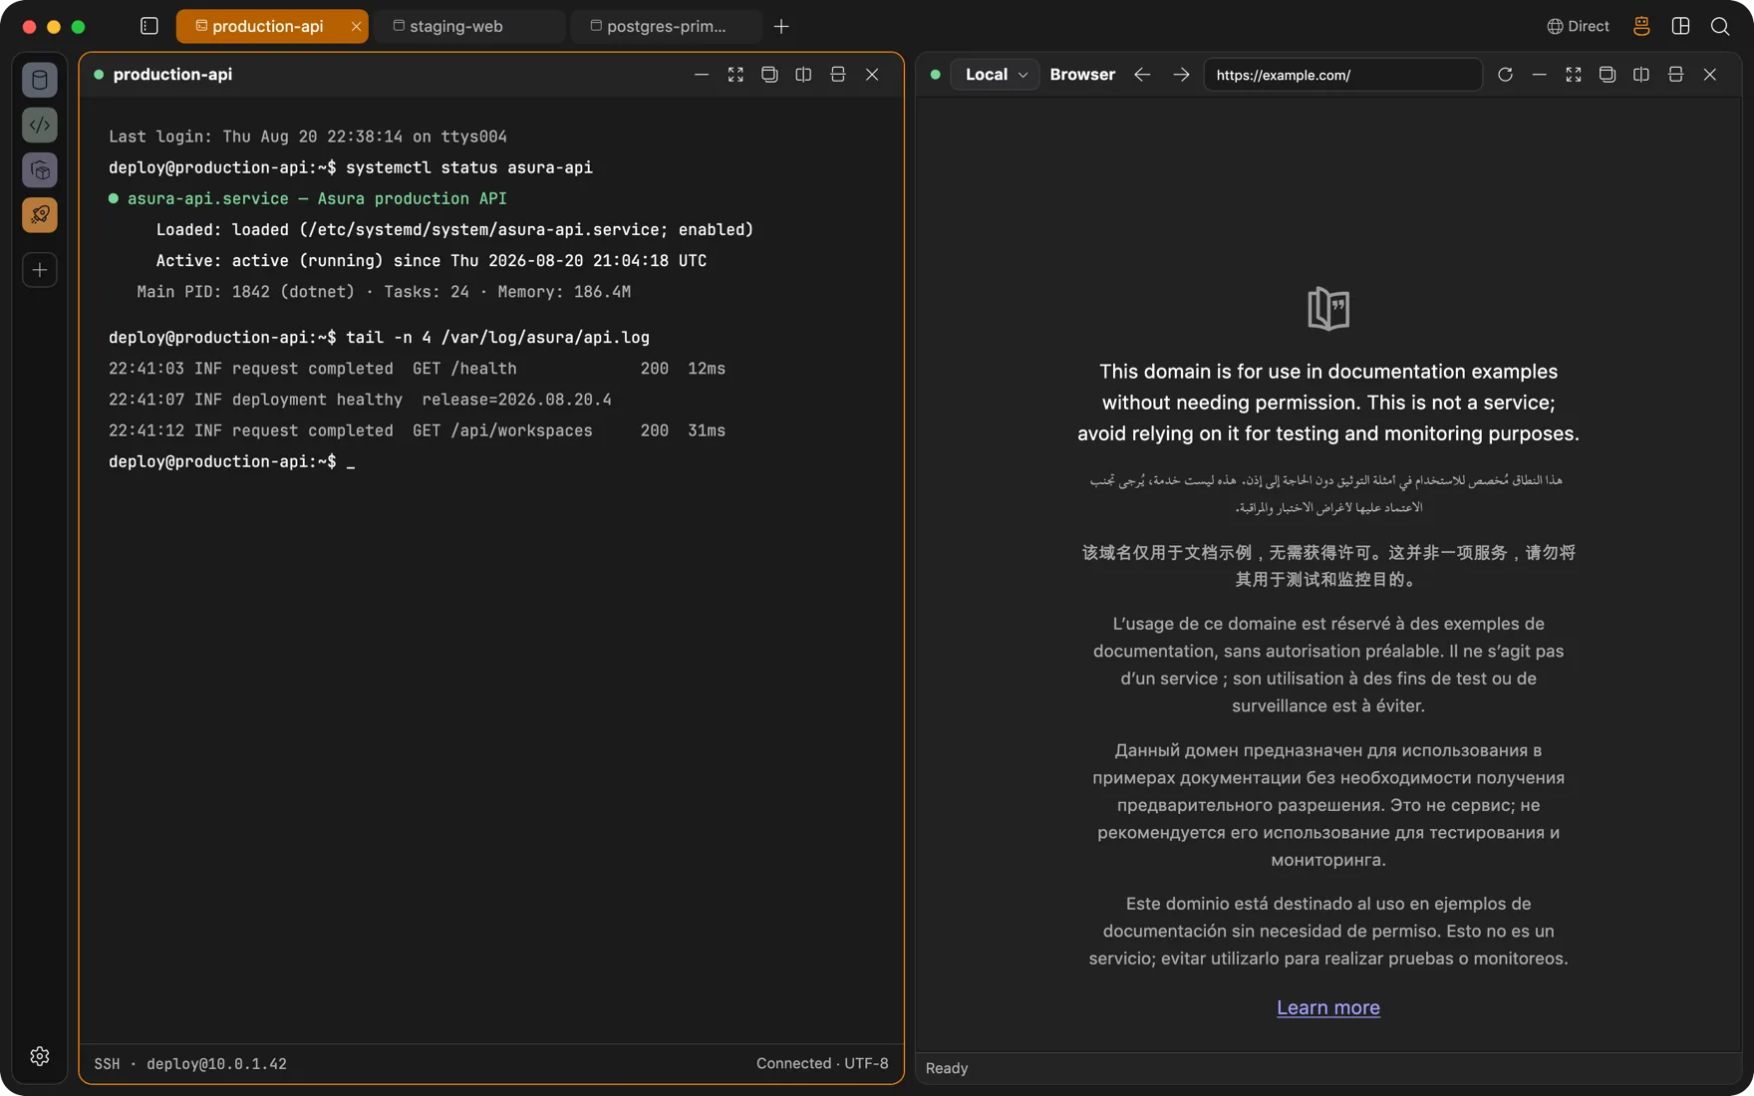
Task: Fullscreen the Browser pane
Action: (x=1574, y=75)
